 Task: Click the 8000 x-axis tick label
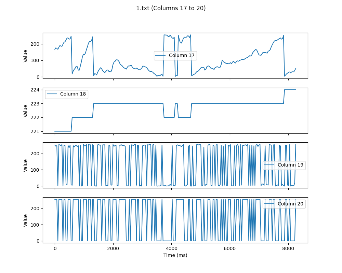(x=288, y=248)
